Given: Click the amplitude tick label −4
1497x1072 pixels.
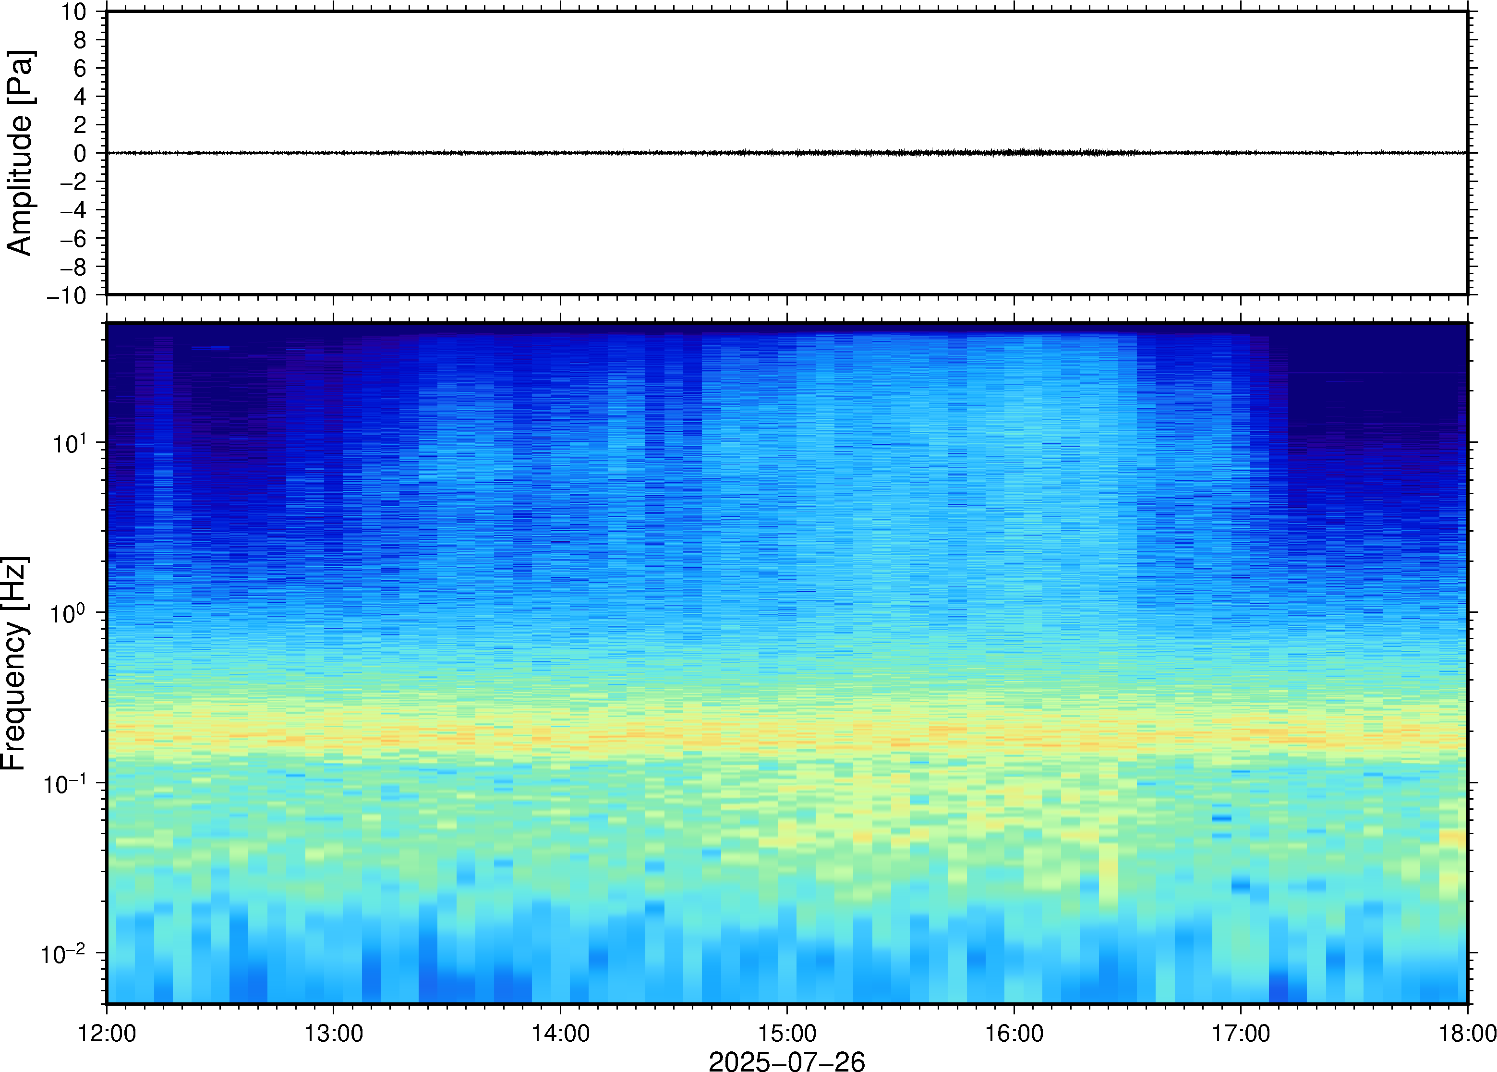Looking at the screenshot, I should 73,210.
